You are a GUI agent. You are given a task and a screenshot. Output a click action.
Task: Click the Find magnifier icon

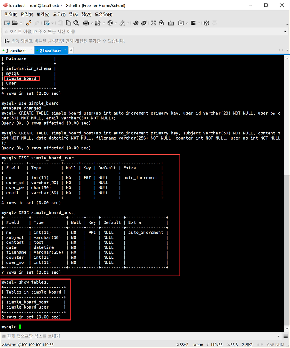(76, 23)
